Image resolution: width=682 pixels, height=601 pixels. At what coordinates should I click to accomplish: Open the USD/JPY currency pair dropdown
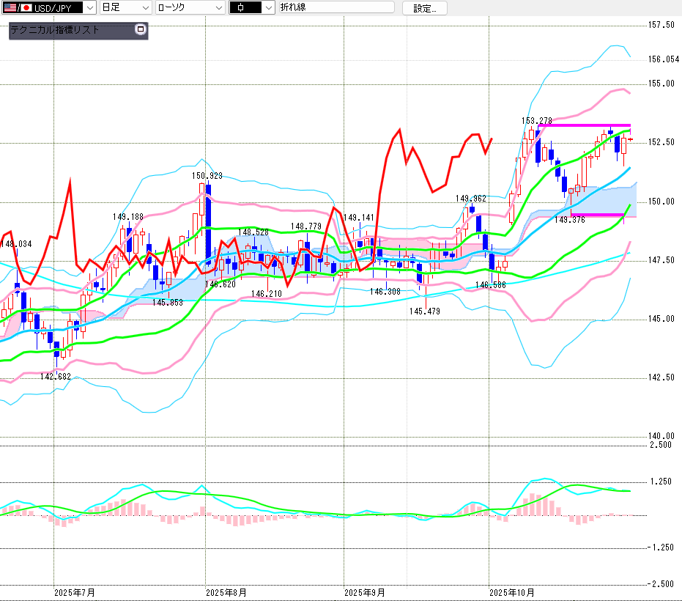(89, 8)
